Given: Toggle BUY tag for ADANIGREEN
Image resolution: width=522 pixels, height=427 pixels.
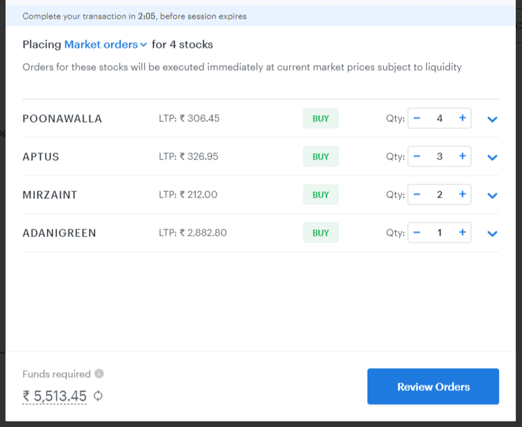Looking at the screenshot, I should coord(320,233).
